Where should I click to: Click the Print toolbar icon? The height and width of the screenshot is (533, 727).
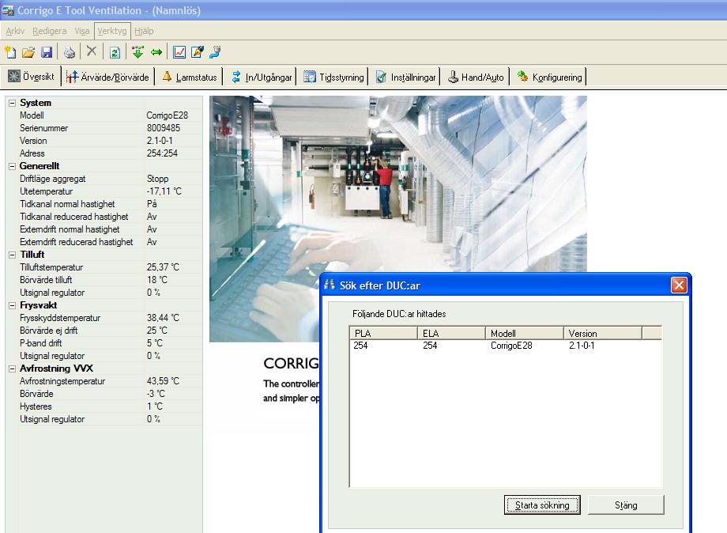(x=69, y=52)
